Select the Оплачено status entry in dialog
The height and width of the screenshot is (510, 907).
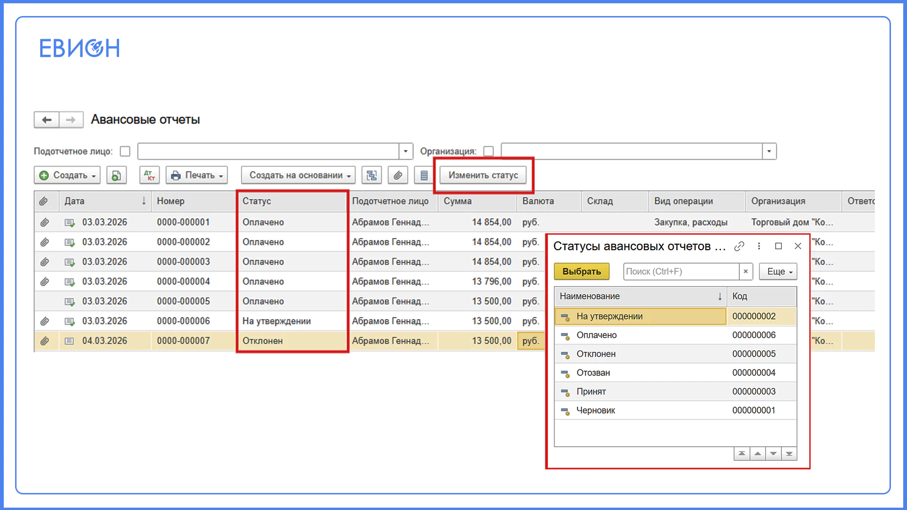676,335
